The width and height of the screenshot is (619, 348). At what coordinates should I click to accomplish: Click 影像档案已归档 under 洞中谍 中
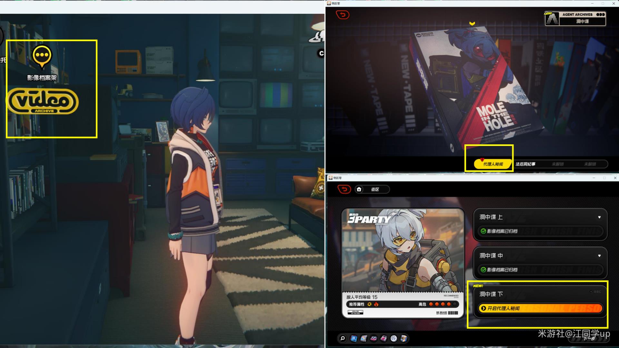(x=502, y=270)
